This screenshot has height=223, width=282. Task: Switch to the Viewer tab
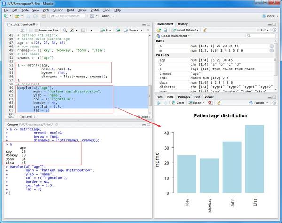point(209,97)
